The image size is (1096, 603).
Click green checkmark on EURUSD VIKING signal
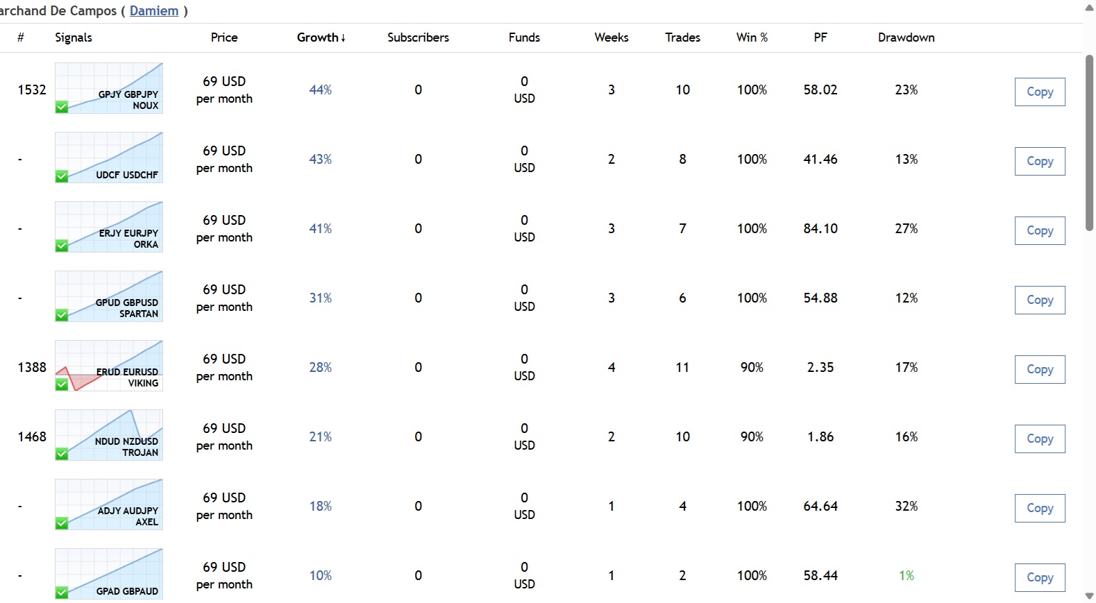pyautogui.click(x=62, y=384)
